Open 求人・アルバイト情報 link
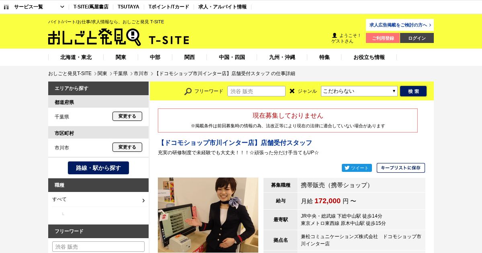 (223, 7)
